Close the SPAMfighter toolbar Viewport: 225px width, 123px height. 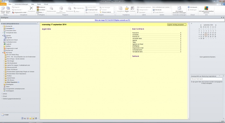tap(224, 17)
